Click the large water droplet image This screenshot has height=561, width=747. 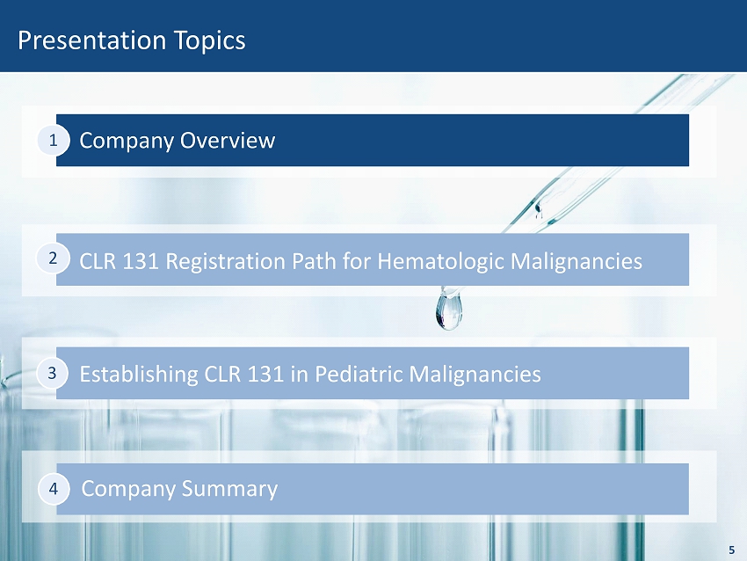click(448, 311)
